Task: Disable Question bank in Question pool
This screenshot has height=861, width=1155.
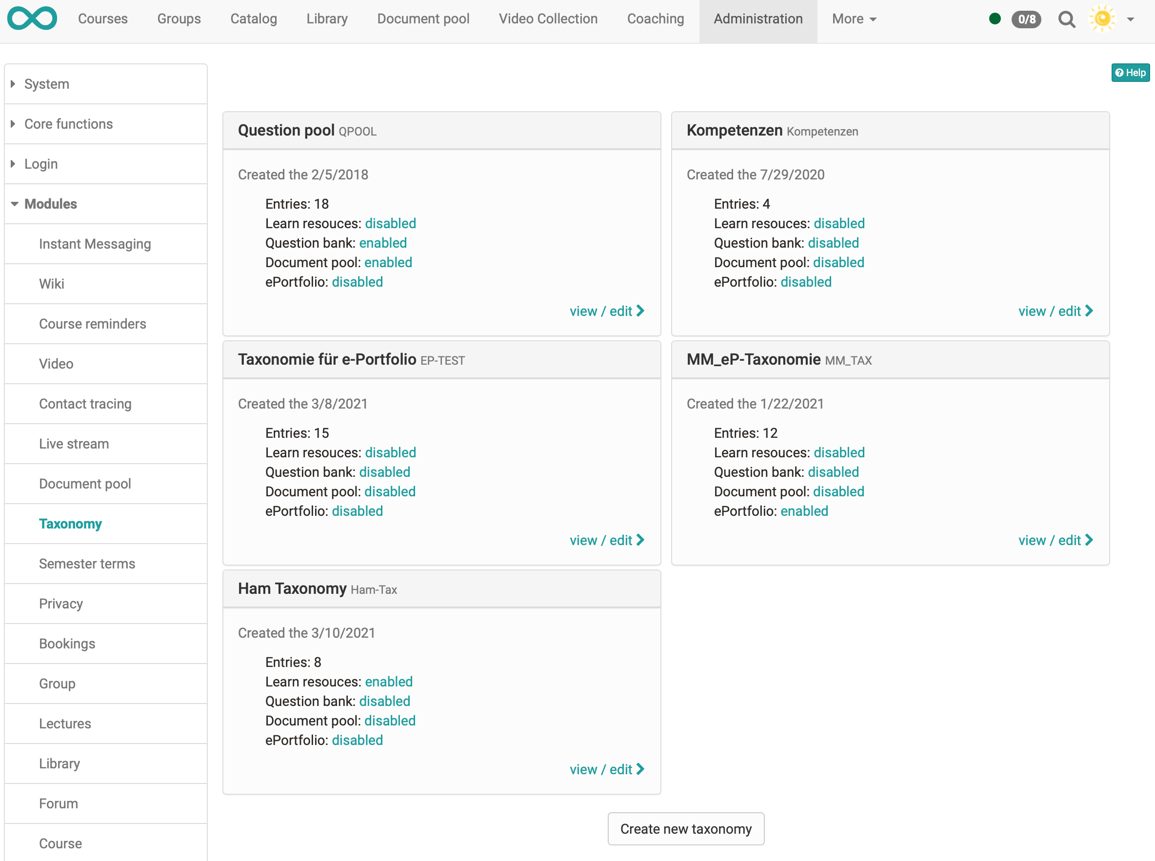Action: (x=383, y=243)
